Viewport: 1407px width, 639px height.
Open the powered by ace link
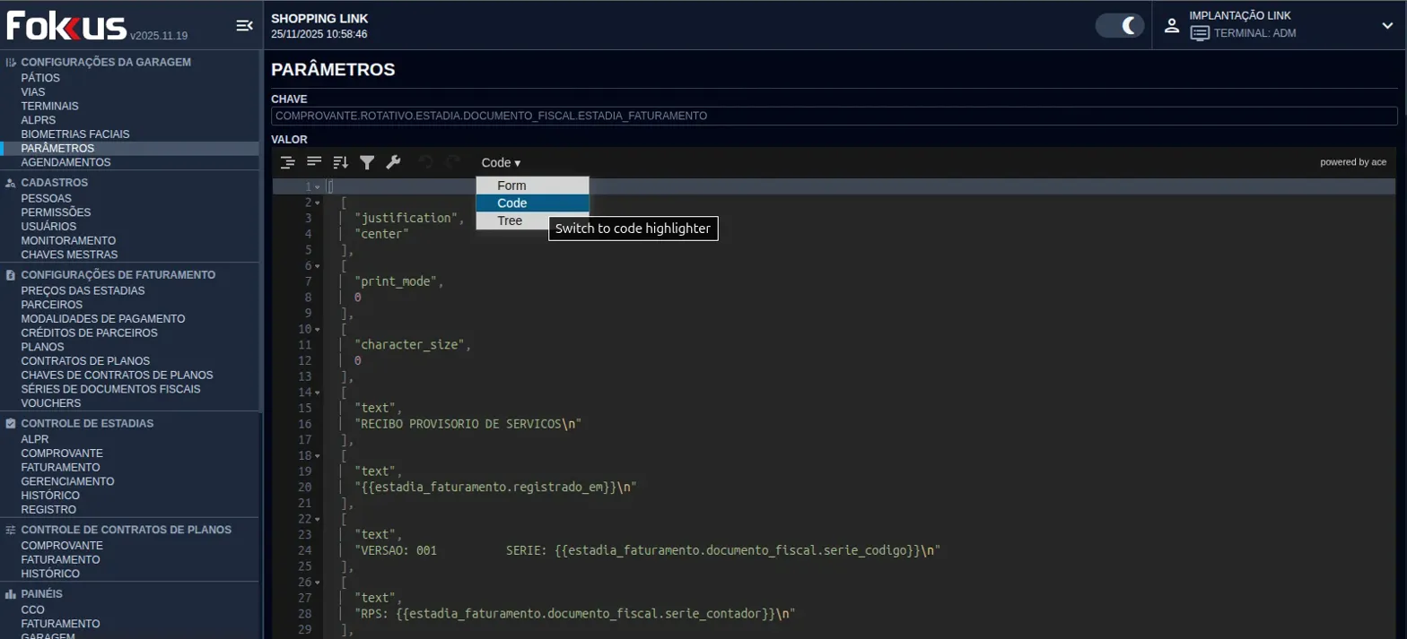[x=1352, y=162]
